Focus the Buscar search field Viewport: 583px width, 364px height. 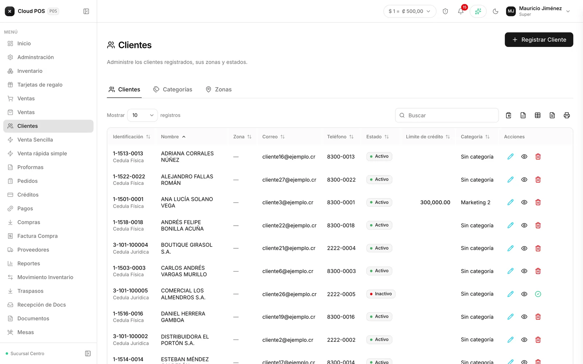(x=447, y=115)
